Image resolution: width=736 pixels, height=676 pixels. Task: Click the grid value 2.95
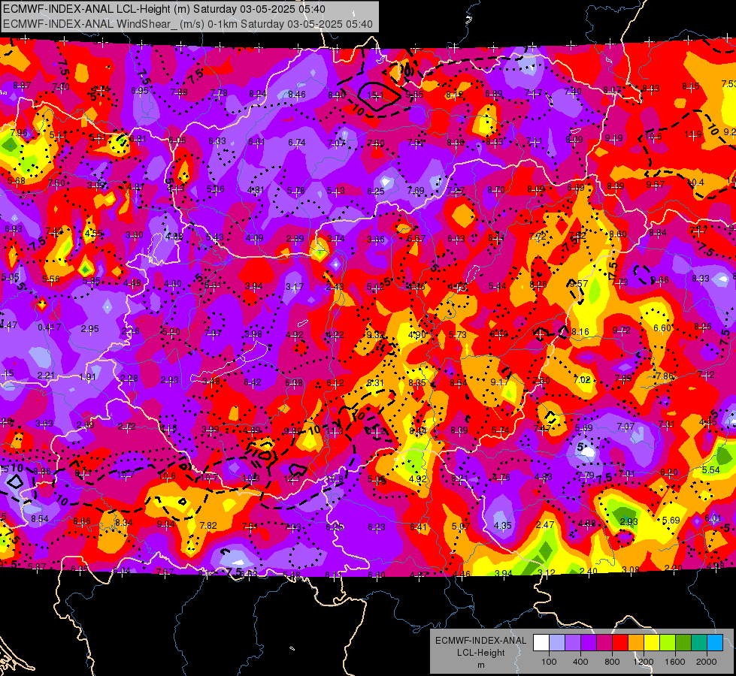coord(89,328)
